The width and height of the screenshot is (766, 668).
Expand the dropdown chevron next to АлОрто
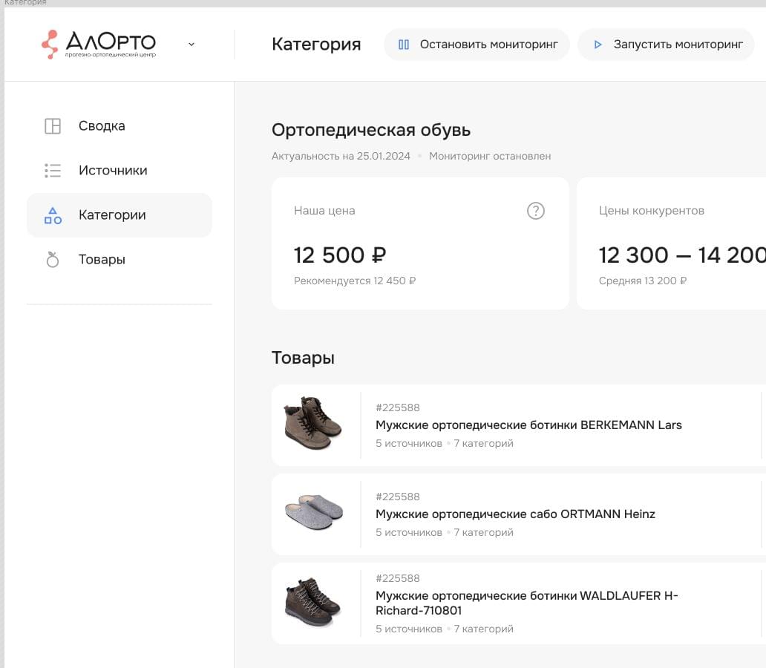pyautogui.click(x=191, y=45)
